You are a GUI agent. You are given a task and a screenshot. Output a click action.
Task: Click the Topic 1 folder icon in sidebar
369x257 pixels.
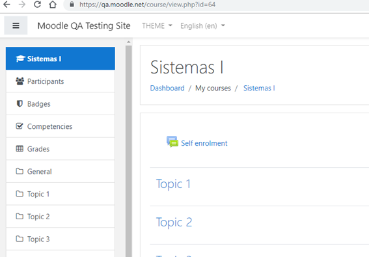click(x=20, y=194)
